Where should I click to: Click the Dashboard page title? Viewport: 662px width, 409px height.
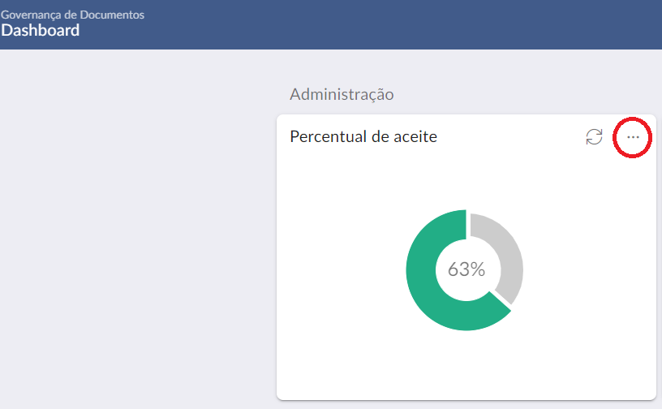click(x=40, y=30)
